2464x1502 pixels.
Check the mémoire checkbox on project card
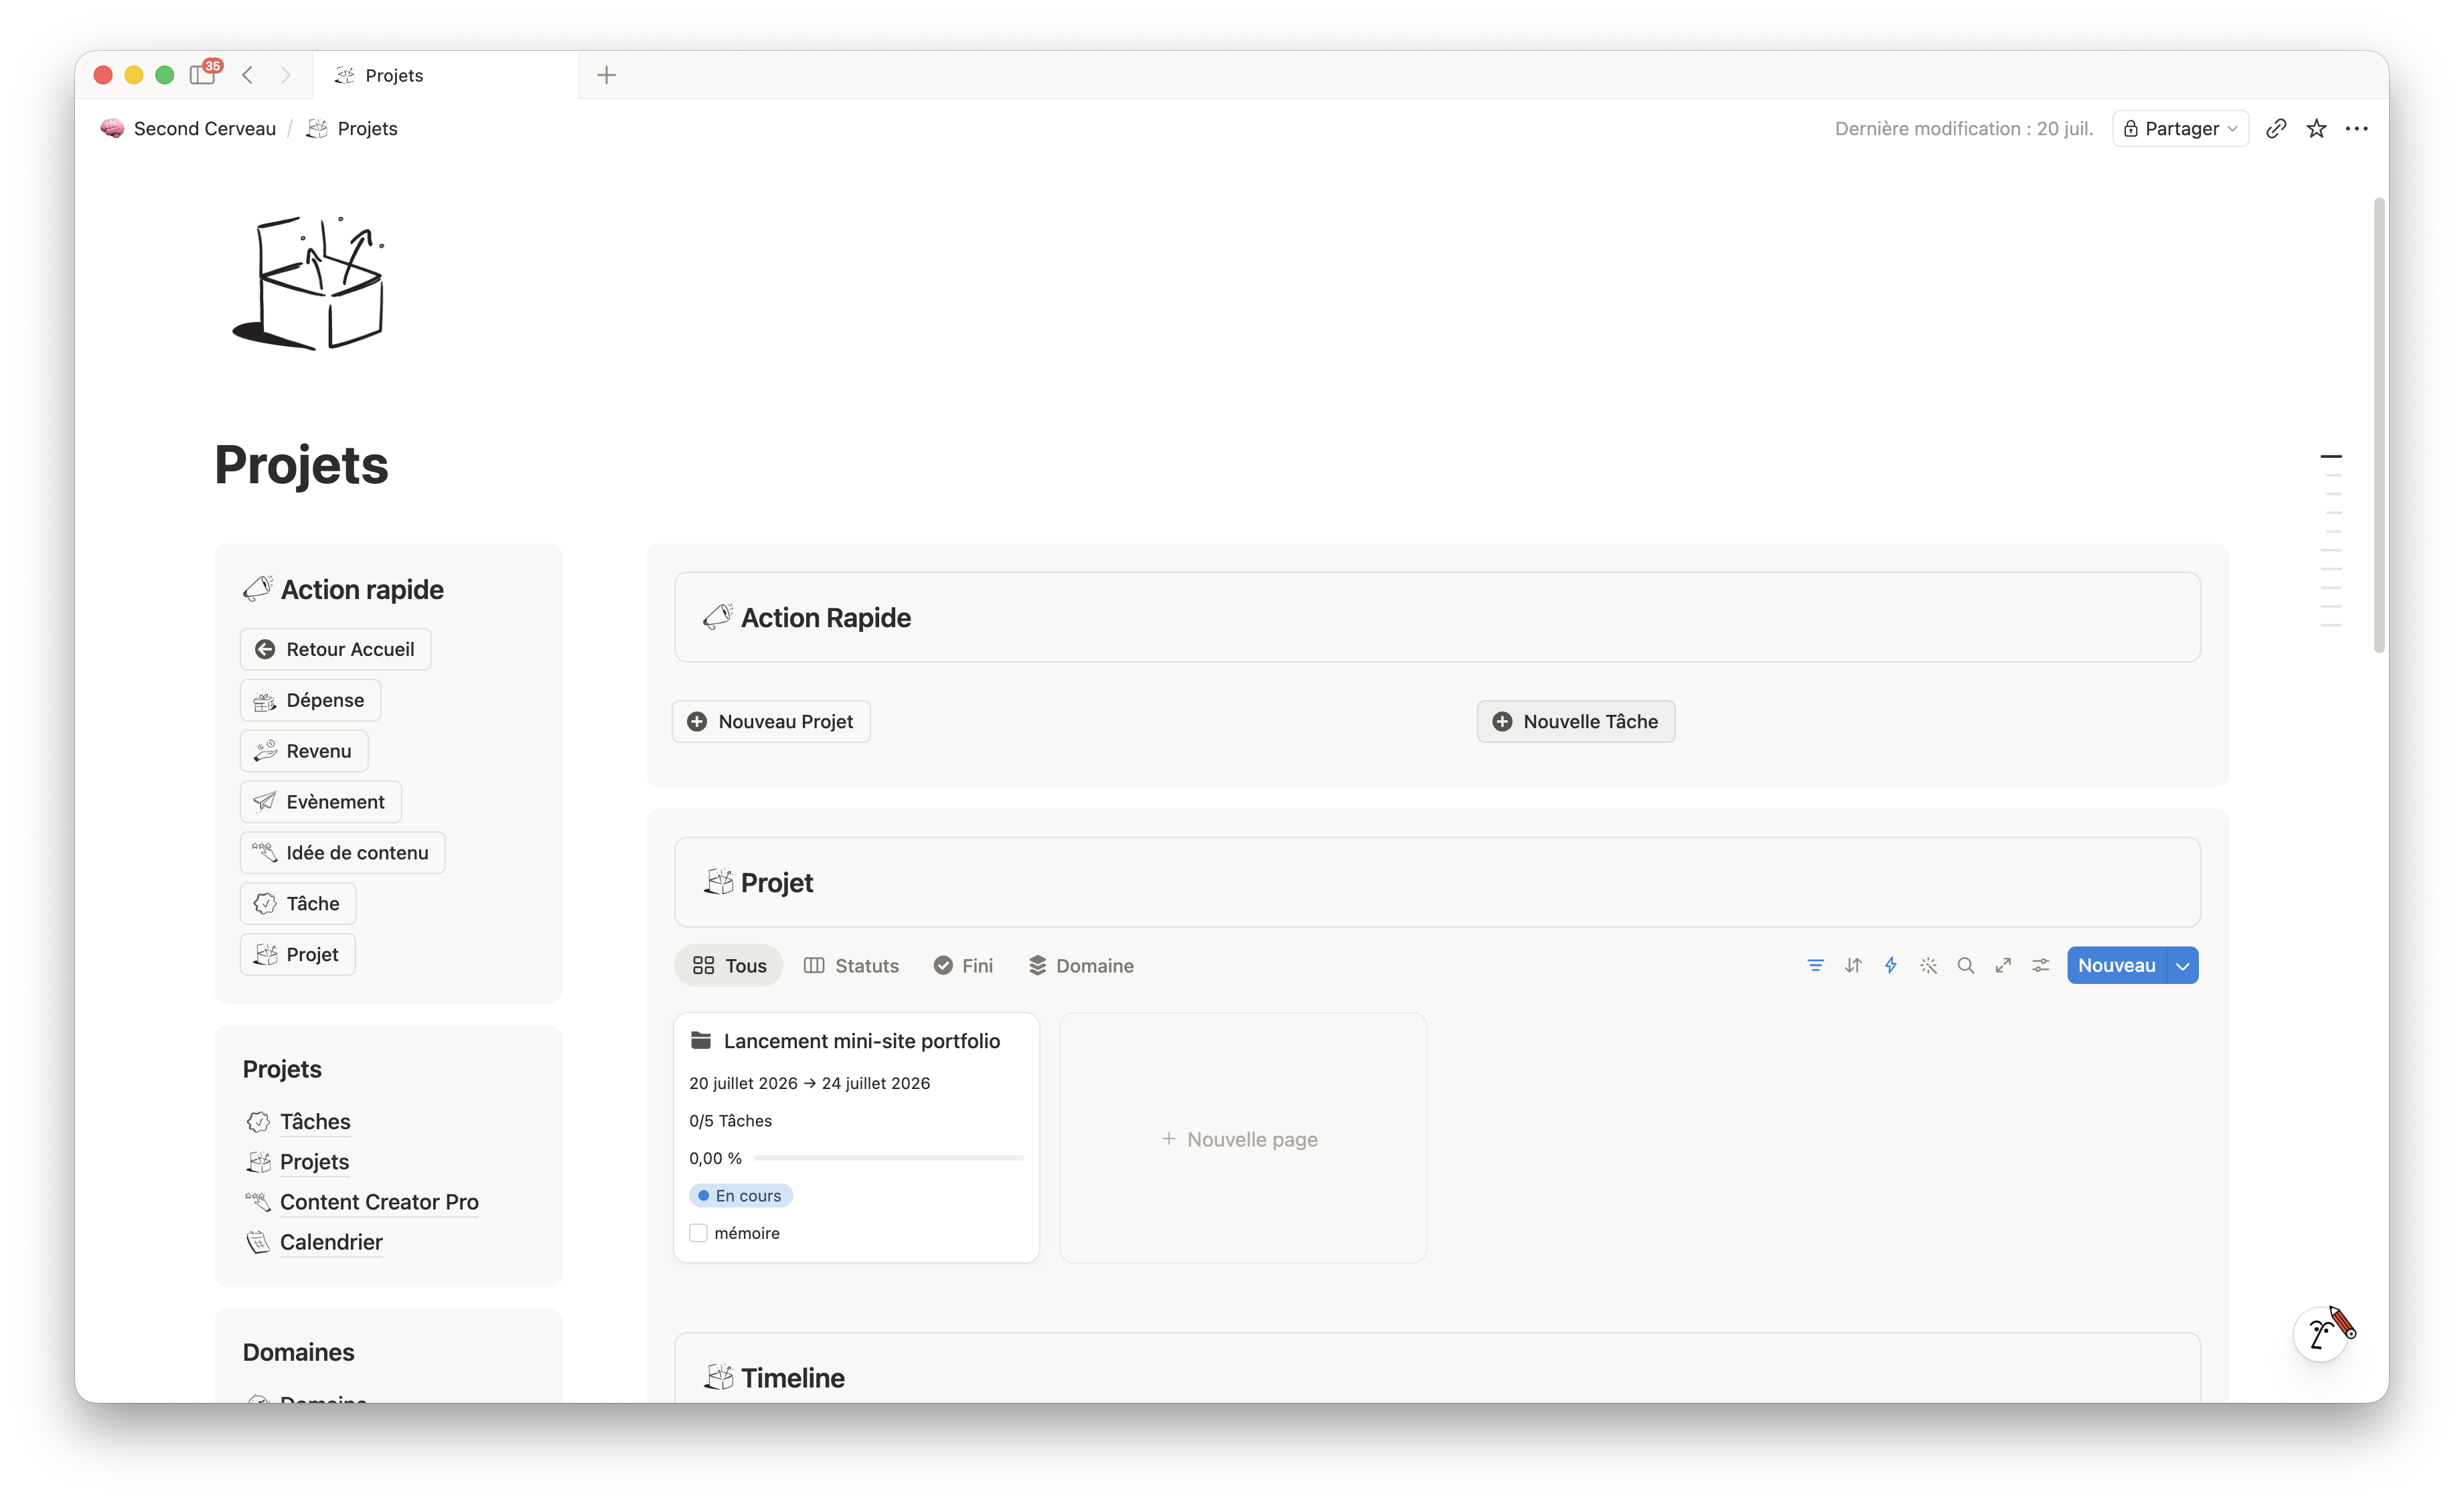point(698,1233)
